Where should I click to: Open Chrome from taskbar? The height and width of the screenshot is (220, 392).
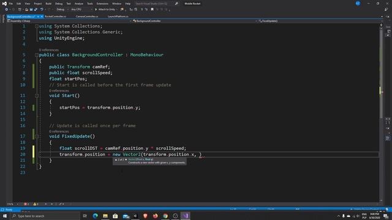point(165,216)
